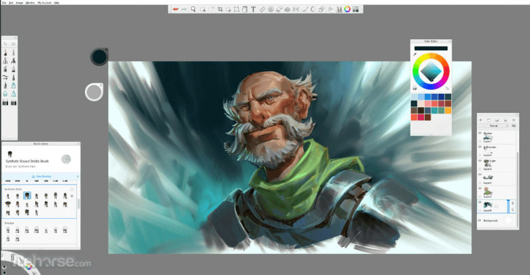Hide the Background layer visibility
This screenshot has width=530, height=275.
pyautogui.click(x=480, y=220)
